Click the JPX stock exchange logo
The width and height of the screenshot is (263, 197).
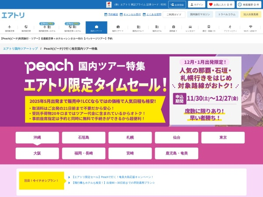[109, 4]
